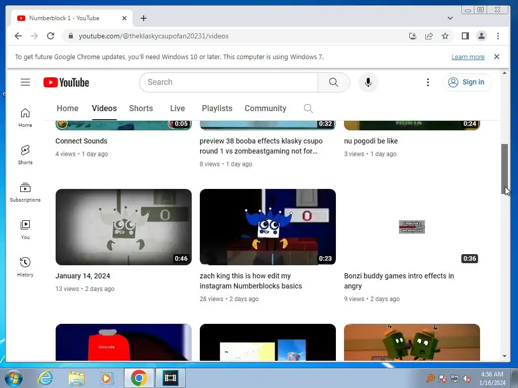Open a new tab
The width and height of the screenshot is (518, 388).
pyautogui.click(x=143, y=18)
